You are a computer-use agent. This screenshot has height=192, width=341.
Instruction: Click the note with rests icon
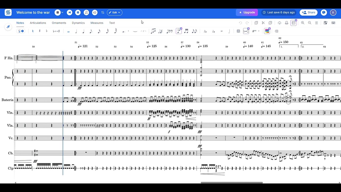pos(169,31)
